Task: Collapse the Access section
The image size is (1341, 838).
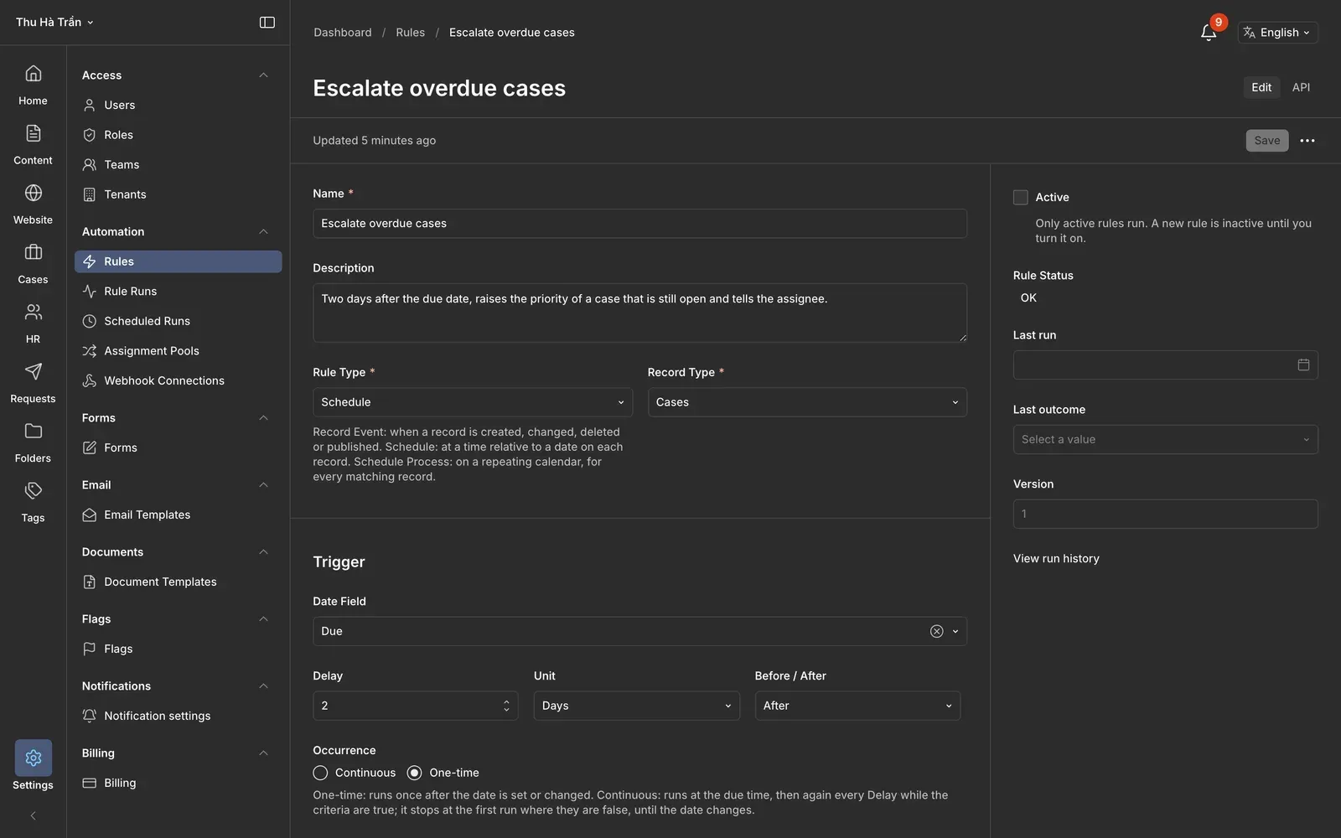Action: (263, 75)
